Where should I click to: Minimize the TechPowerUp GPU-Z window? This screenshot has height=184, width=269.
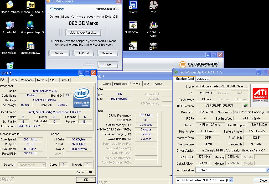[258, 72]
